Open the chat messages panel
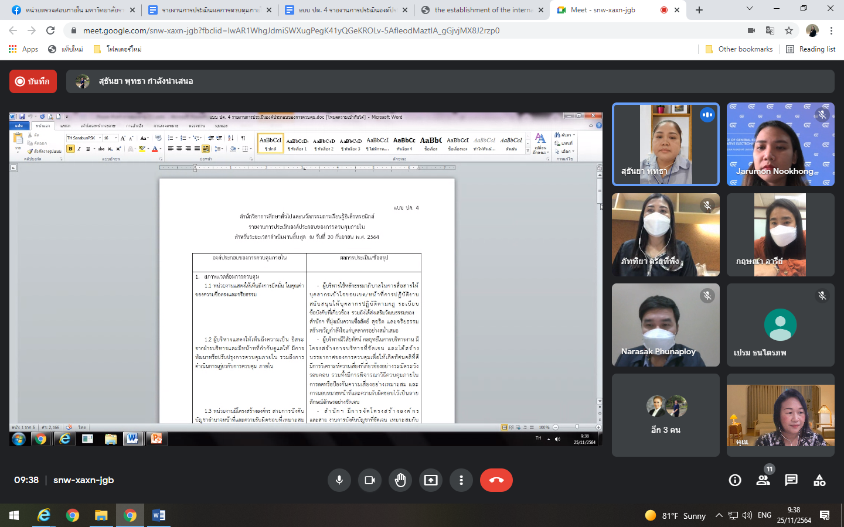The width and height of the screenshot is (844, 527). pos(791,480)
